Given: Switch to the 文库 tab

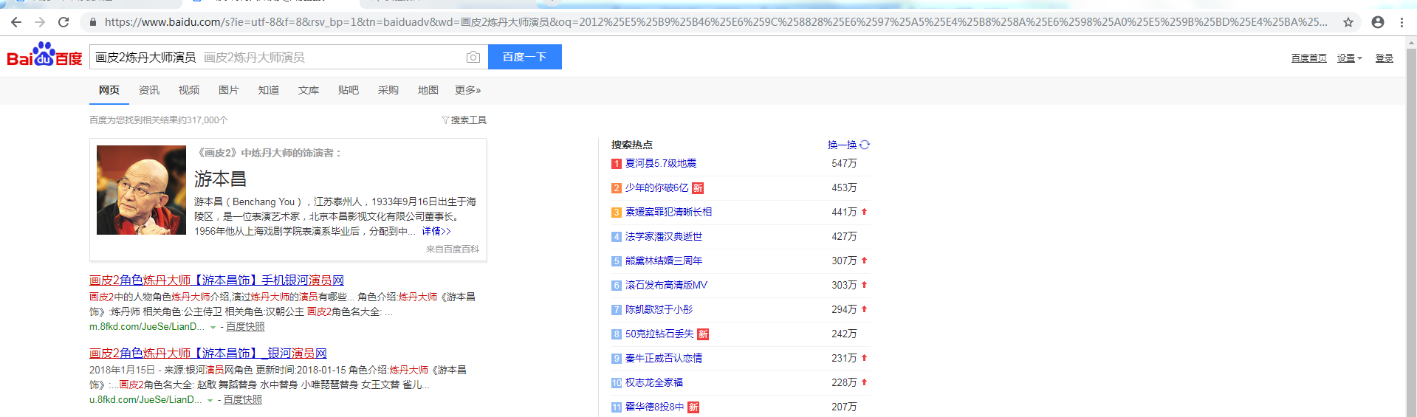Looking at the screenshot, I should point(309,90).
